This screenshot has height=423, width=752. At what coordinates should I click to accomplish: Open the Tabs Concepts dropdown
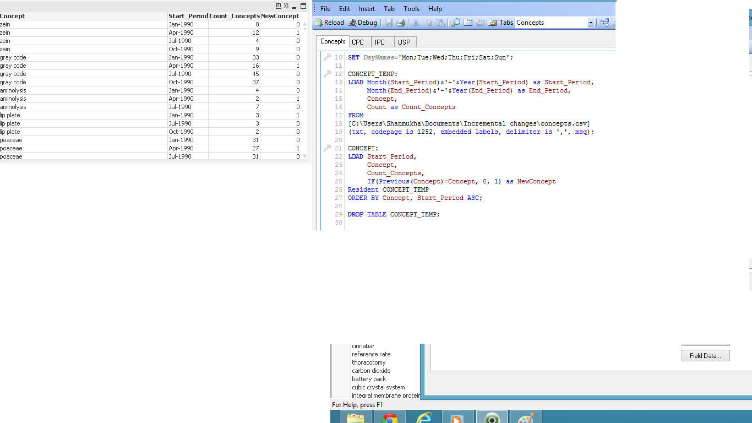[591, 23]
